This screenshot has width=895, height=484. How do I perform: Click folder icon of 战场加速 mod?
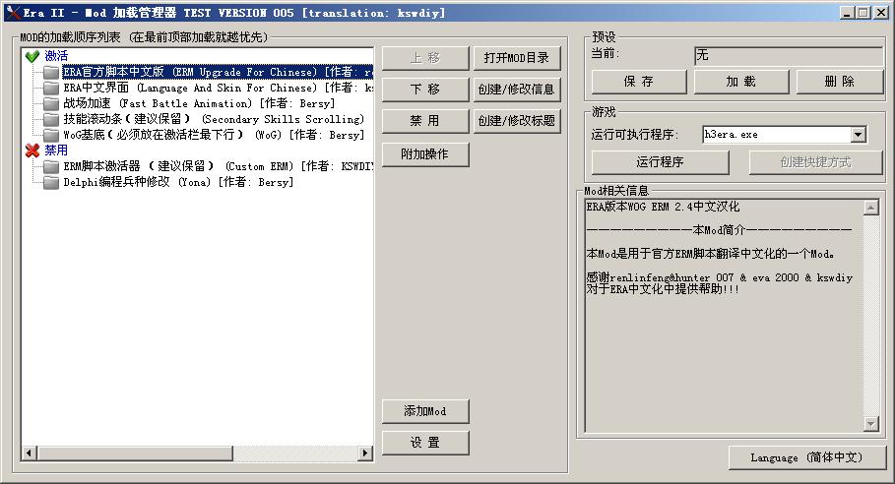tap(51, 103)
